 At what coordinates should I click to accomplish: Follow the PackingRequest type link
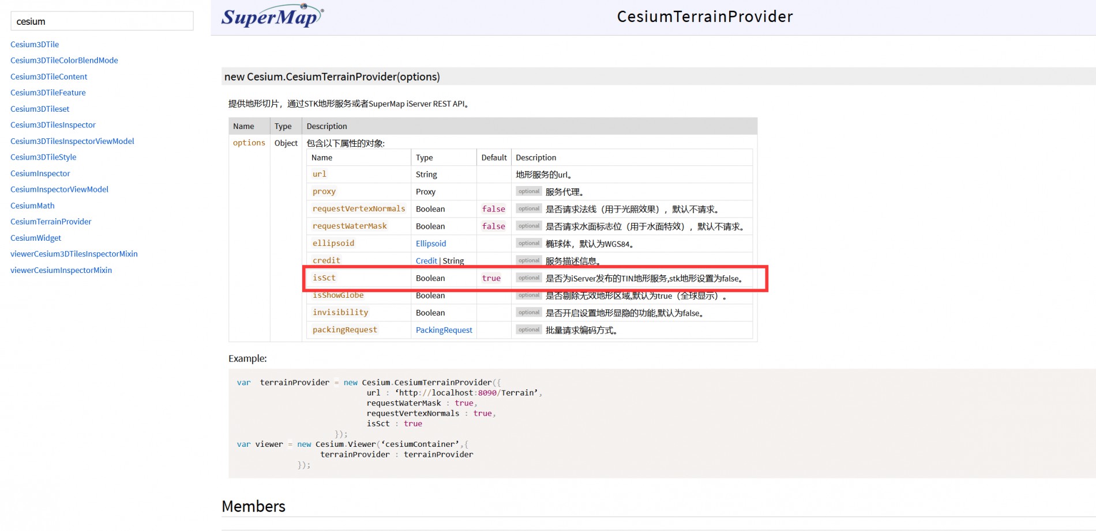[444, 330]
